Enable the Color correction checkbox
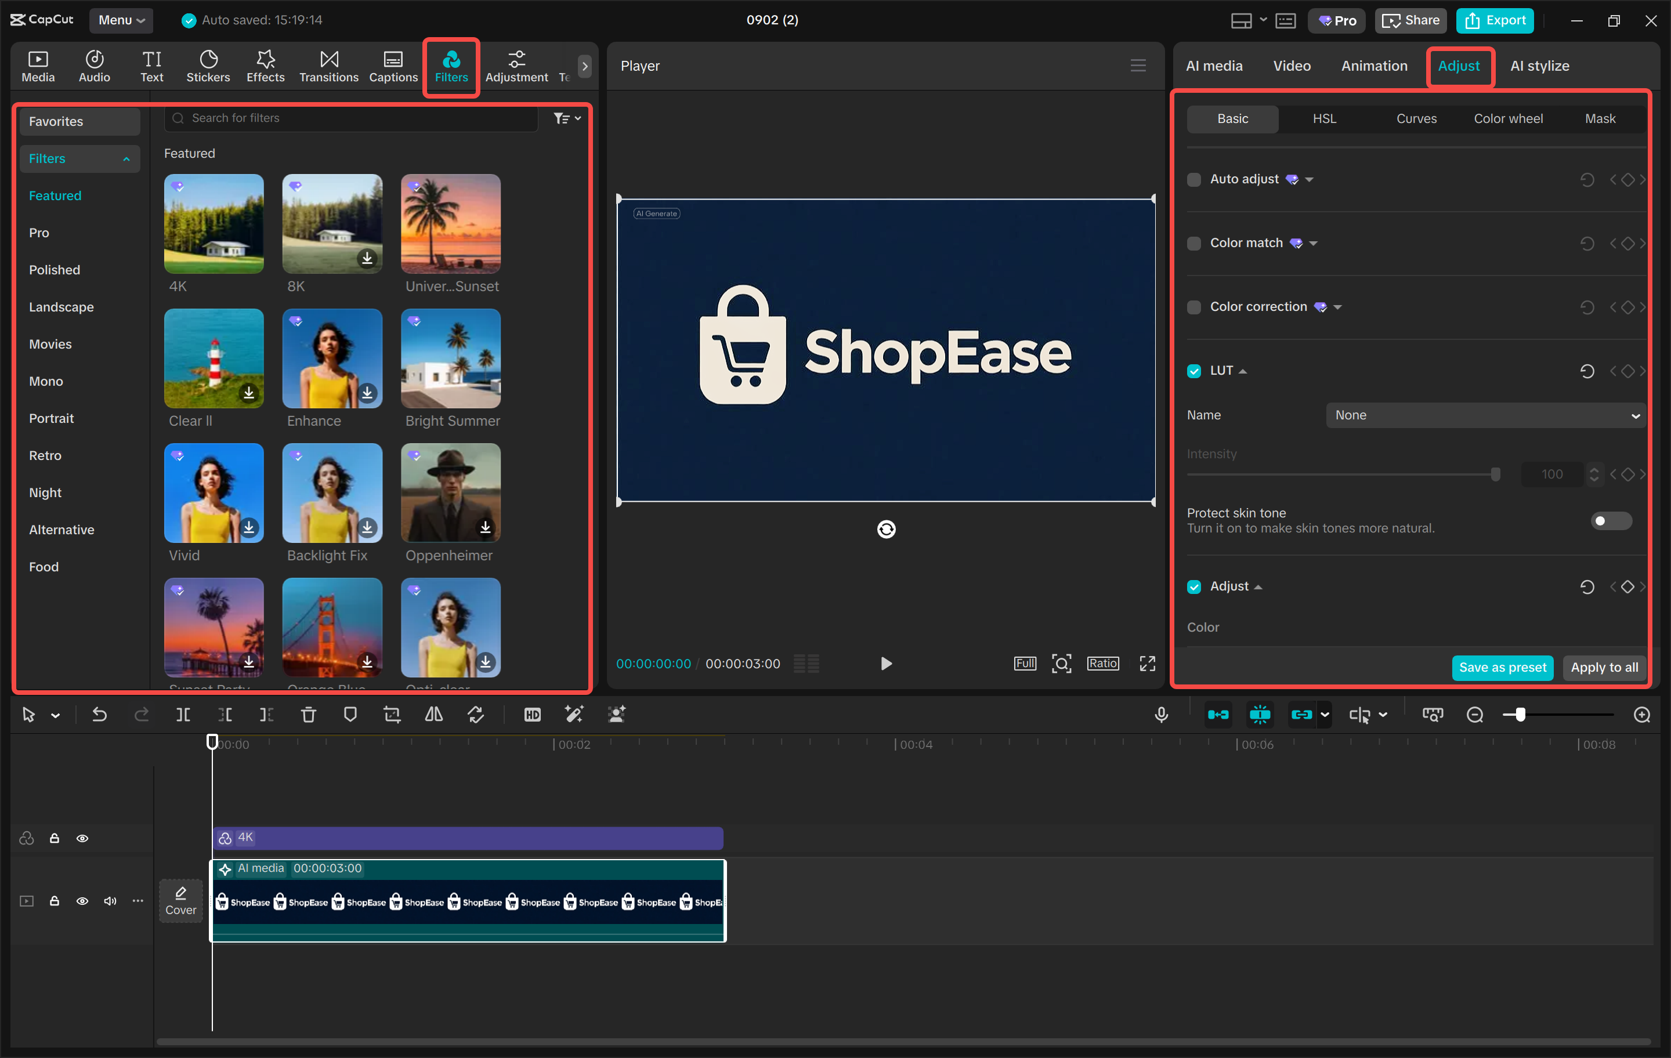Screen dimensions: 1671x1058 1193,307
